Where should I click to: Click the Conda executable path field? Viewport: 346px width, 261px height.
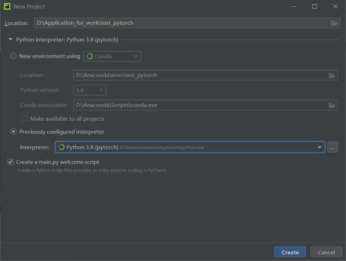point(205,105)
